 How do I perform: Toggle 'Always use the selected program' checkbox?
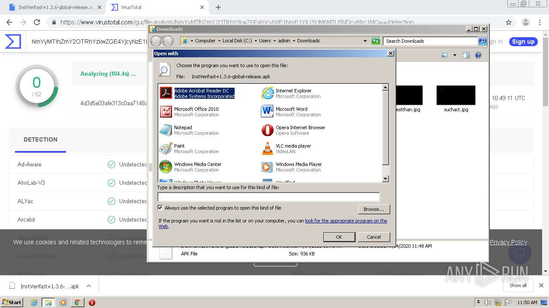pyautogui.click(x=160, y=208)
